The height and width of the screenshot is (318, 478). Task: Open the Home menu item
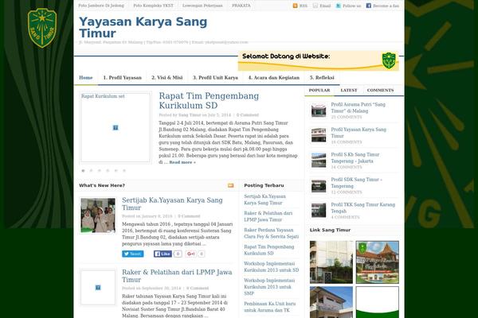[x=86, y=78]
